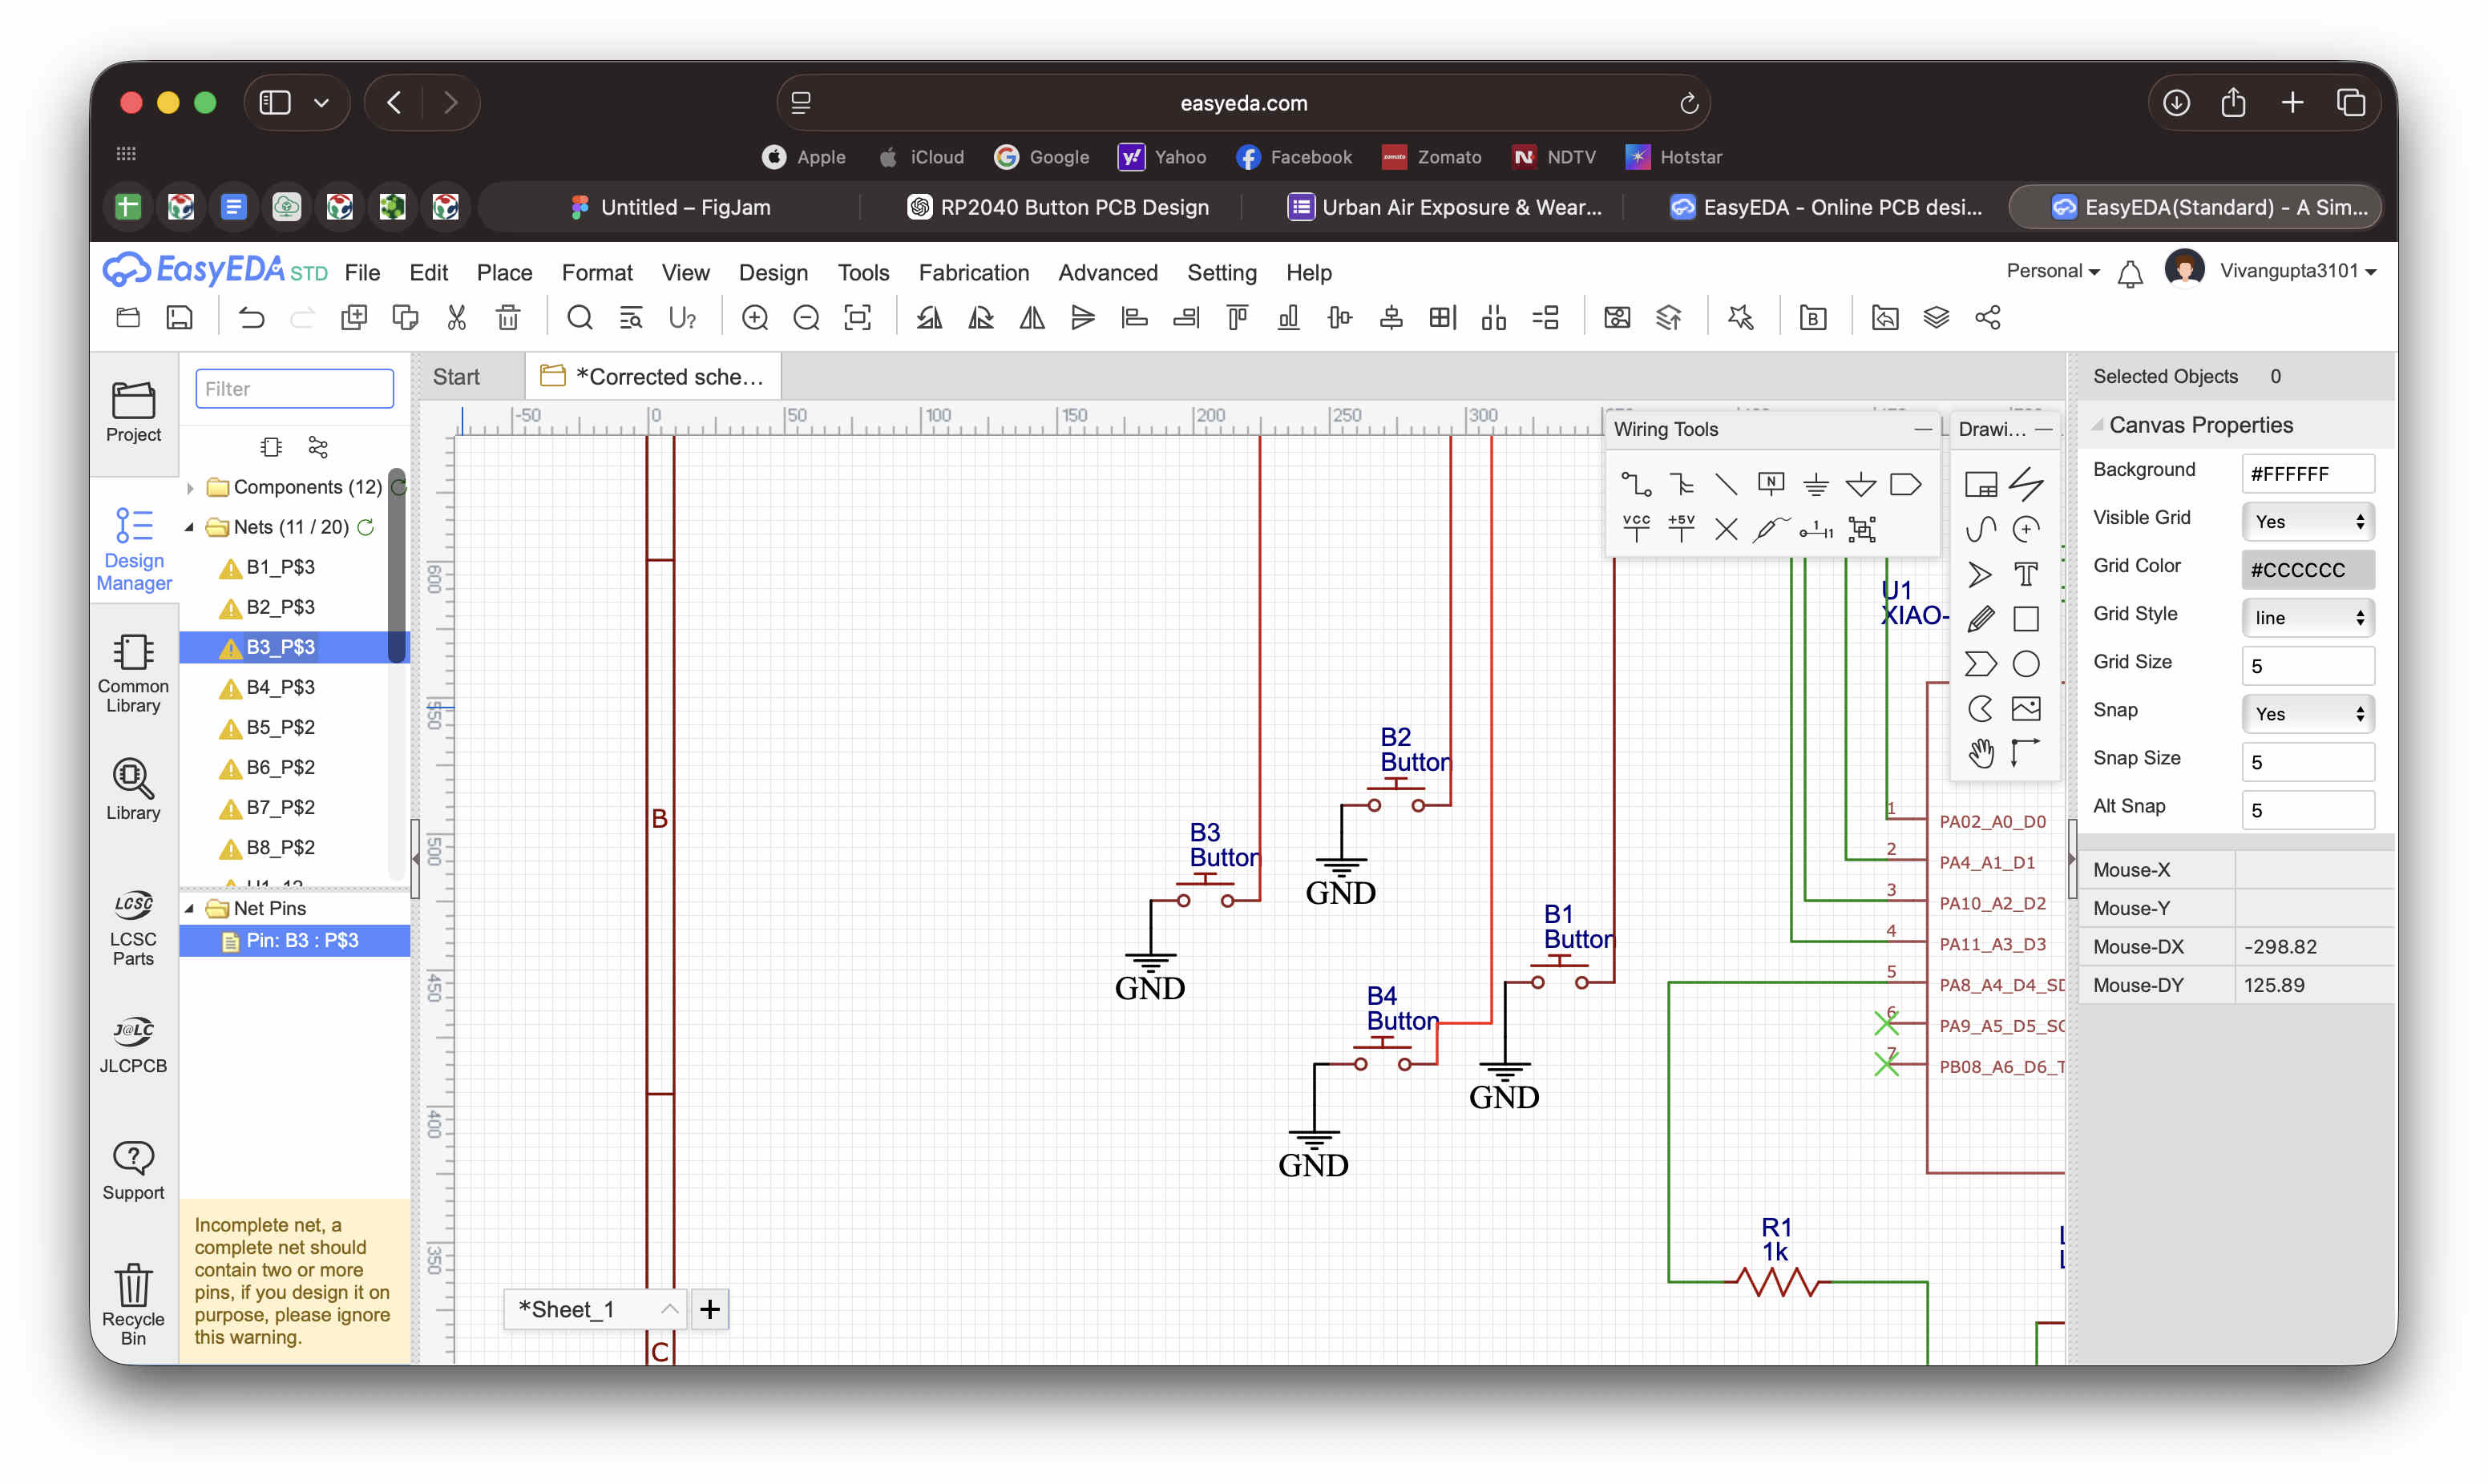Select the No Connect flag tool
The width and height of the screenshot is (2488, 1484).
coord(1726,528)
